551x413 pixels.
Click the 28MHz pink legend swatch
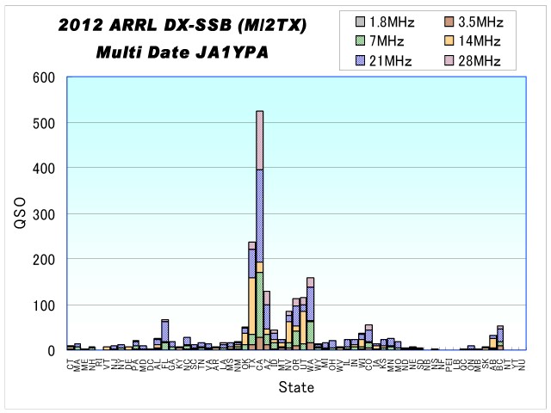[449, 61]
